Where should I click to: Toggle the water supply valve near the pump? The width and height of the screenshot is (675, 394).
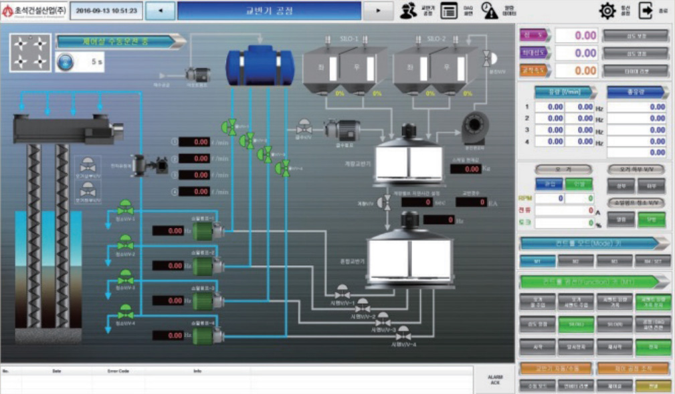304,126
